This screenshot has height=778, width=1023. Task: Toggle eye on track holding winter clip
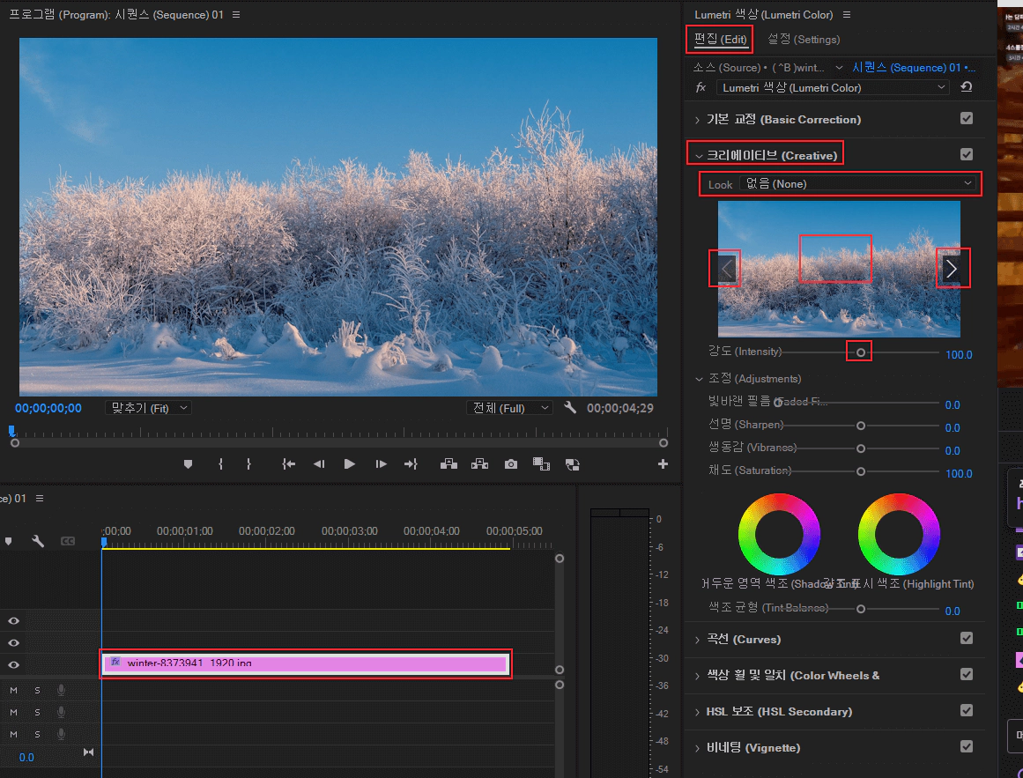pos(14,665)
